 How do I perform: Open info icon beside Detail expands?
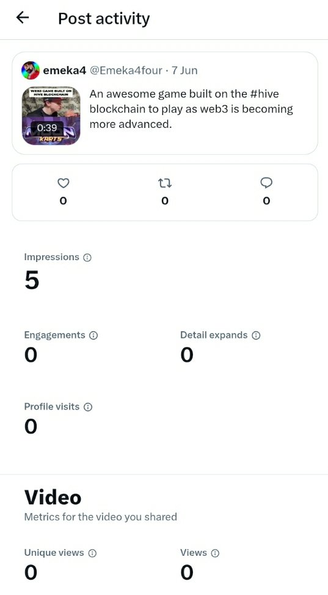click(x=256, y=335)
